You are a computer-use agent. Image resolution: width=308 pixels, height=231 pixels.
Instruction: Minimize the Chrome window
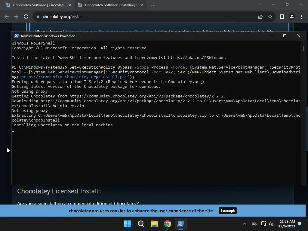pos(273,4)
